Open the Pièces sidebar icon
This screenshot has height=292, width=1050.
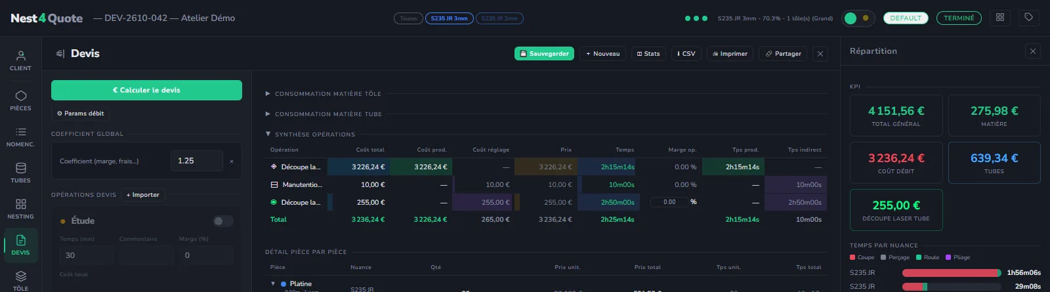20,100
